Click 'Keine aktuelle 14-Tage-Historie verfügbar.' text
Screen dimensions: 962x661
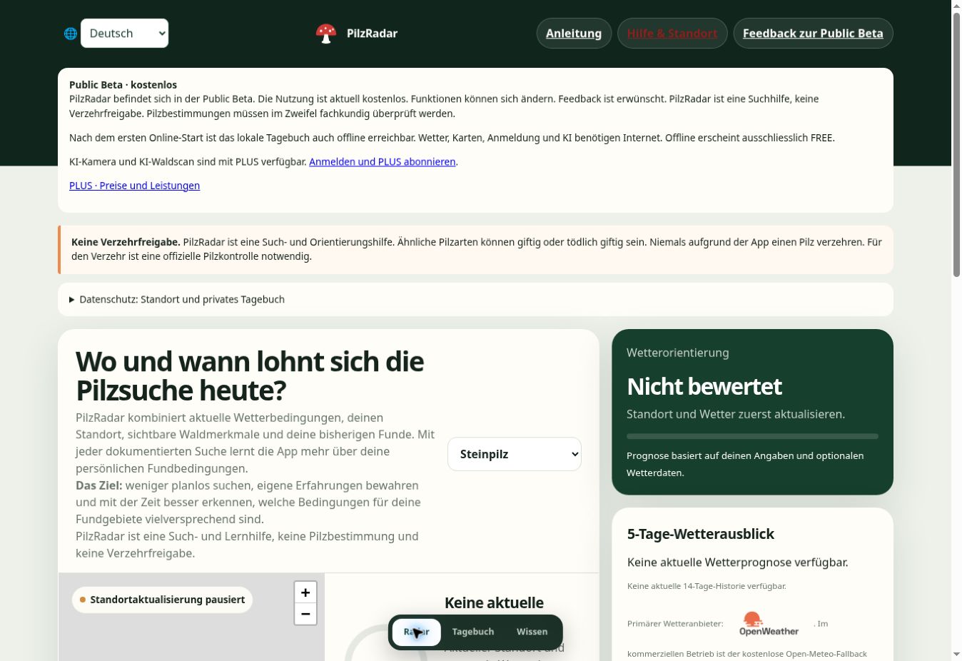click(x=707, y=586)
